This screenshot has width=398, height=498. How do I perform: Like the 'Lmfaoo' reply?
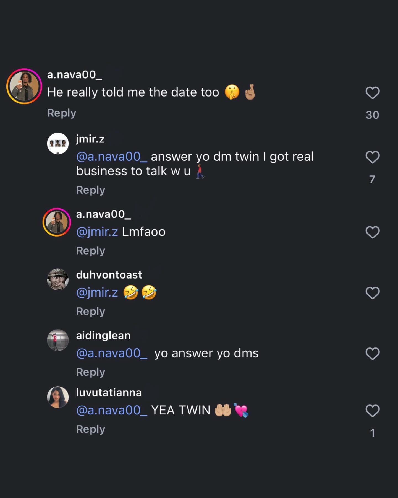tap(372, 232)
